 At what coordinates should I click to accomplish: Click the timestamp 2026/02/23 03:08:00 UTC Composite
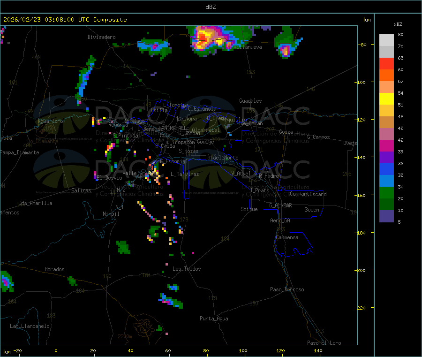click(x=65, y=20)
